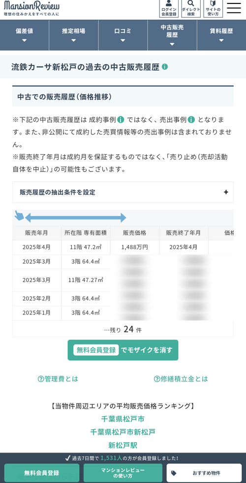Viewport: 246px width, 483px height.
Task: Click info icon next to 成約事例
Action: click(x=121, y=119)
